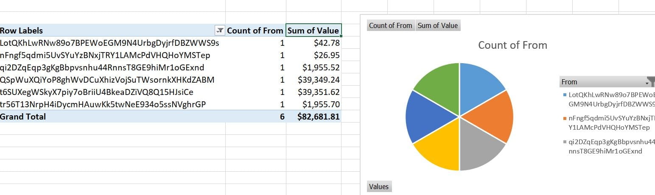This screenshot has width=655, height=195.
Task: Click the Values field button below the pie
Action: tap(378, 186)
